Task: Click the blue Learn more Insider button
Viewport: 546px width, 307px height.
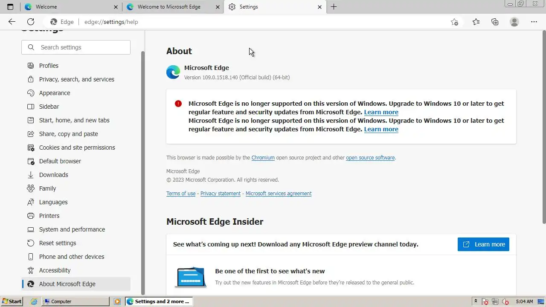Action: [x=483, y=244]
